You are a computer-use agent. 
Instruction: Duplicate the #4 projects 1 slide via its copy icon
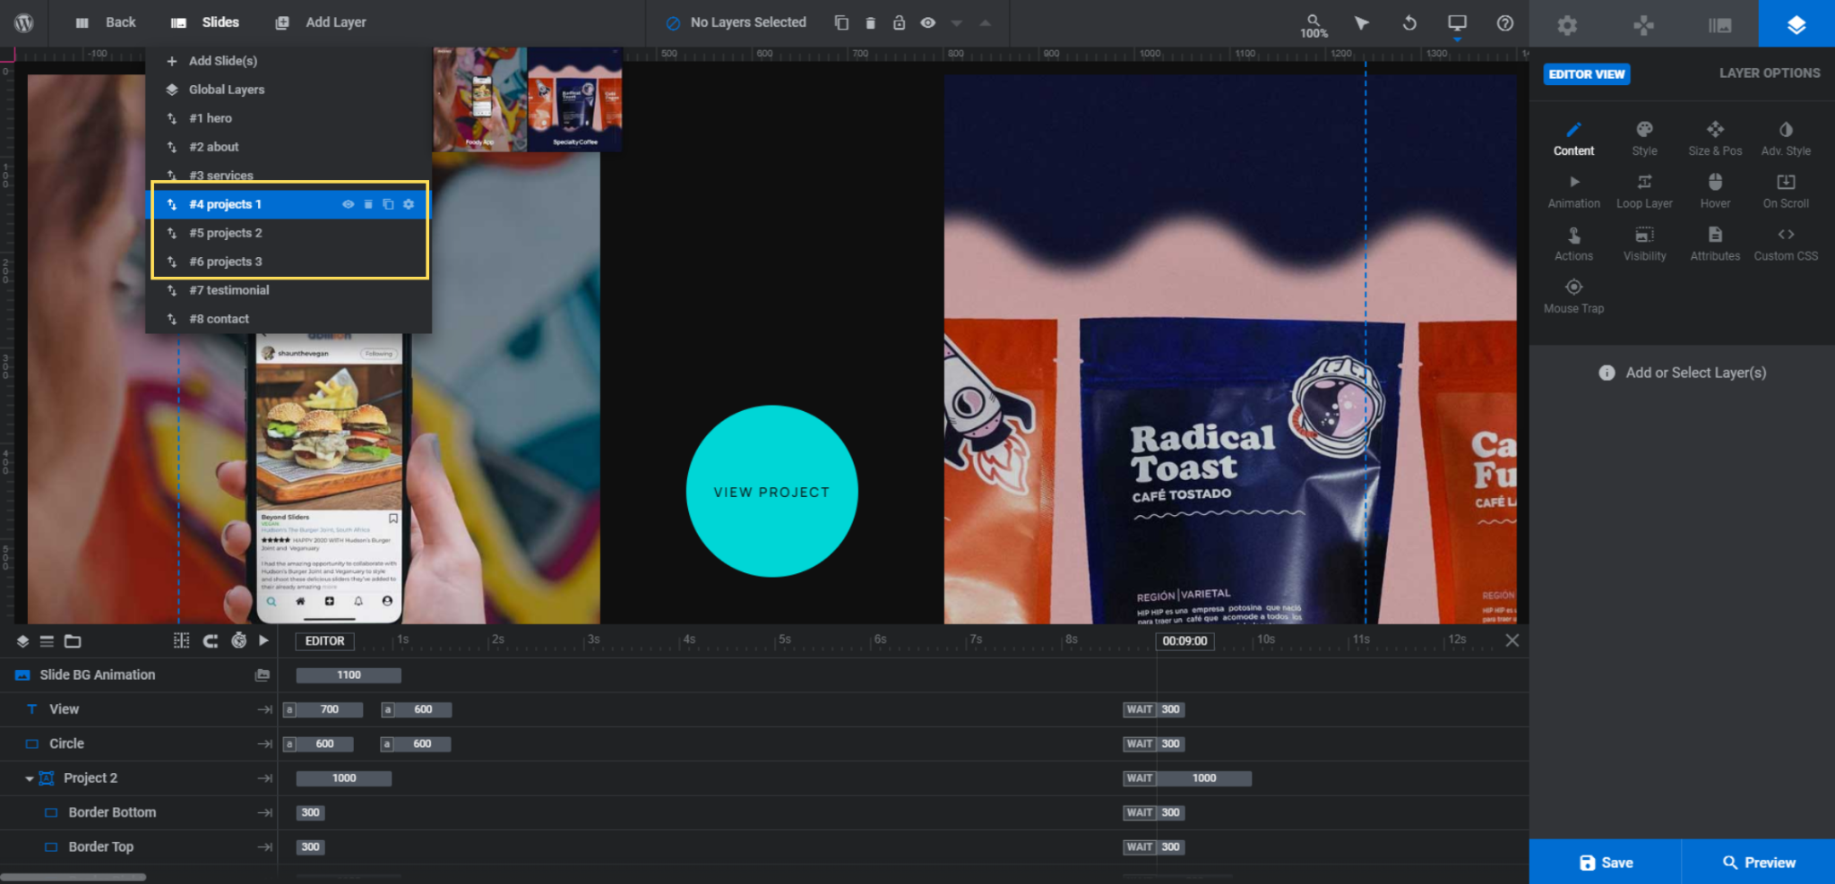[388, 204]
